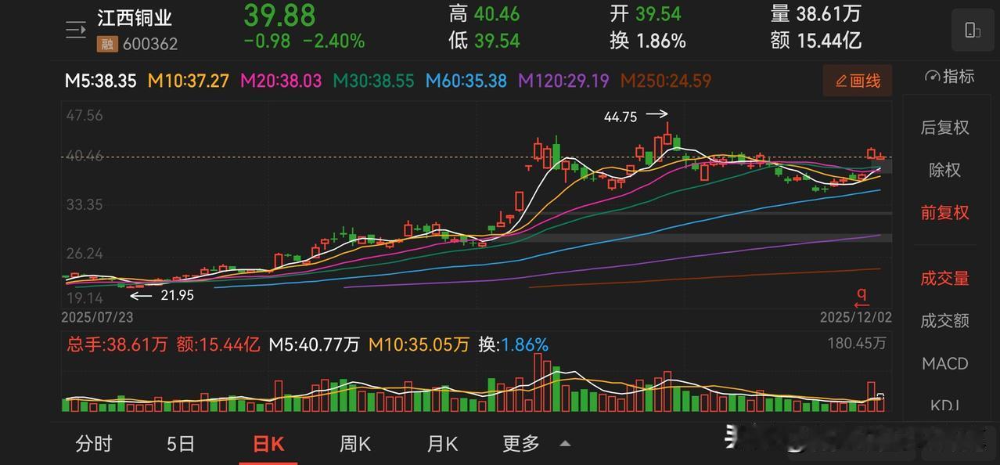The height and width of the screenshot is (465, 1000).
Task: Click the volume M10:35.05万 label
Action: pos(419,344)
